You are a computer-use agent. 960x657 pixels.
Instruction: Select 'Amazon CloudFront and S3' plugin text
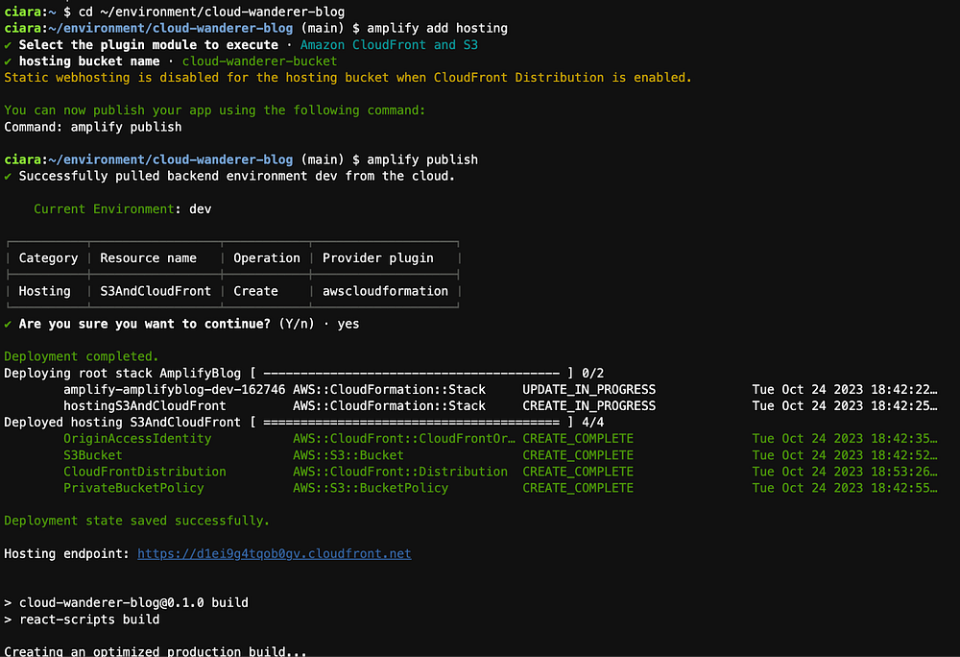pos(389,45)
